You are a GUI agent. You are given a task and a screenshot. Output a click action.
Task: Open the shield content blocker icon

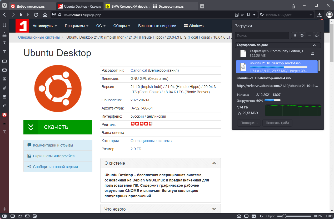tap(54, 15)
